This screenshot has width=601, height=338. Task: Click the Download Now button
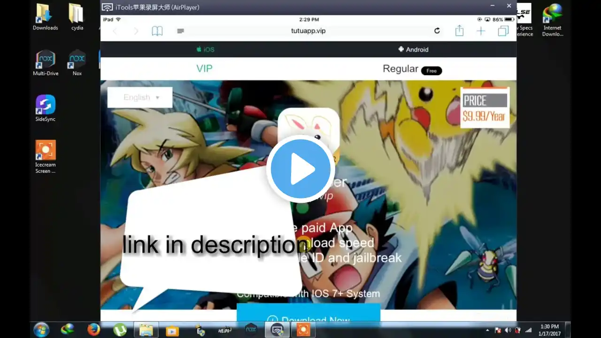point(308,315)
